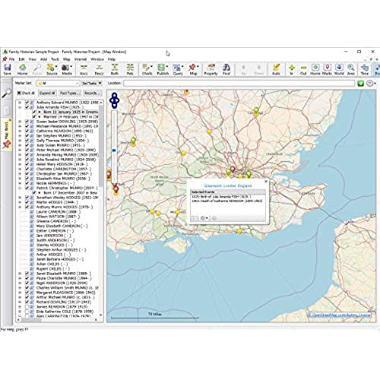Open the Tools menu
This screenshot has height=380, width=380.
pos(55,59)
